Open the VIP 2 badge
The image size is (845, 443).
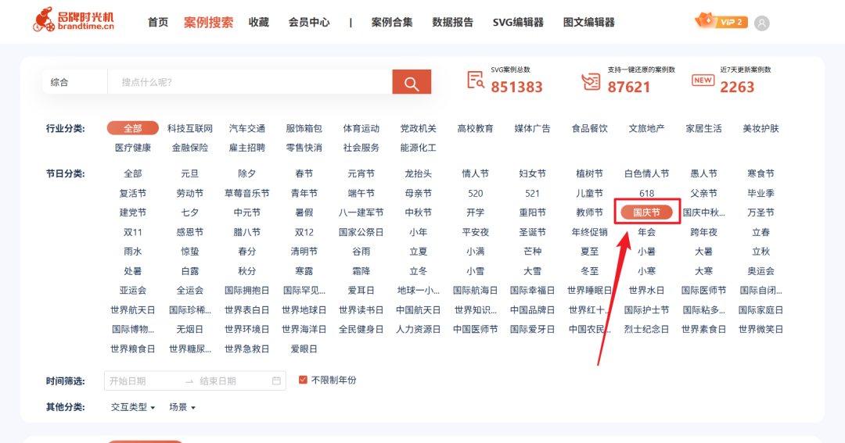point(721,22)
